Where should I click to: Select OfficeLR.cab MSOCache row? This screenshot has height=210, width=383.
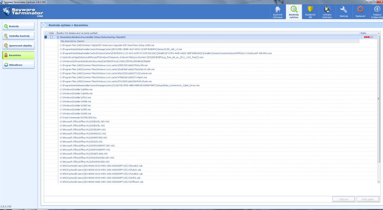[x=102, y=182]
